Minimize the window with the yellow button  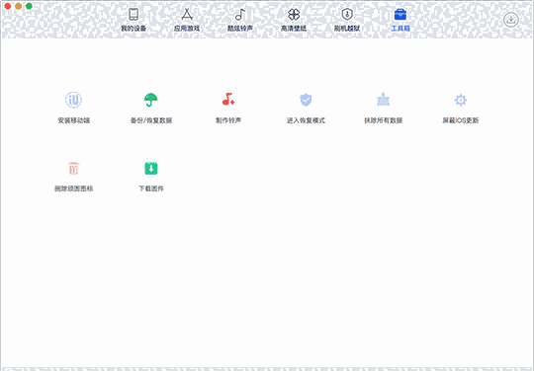coord(19,6)
